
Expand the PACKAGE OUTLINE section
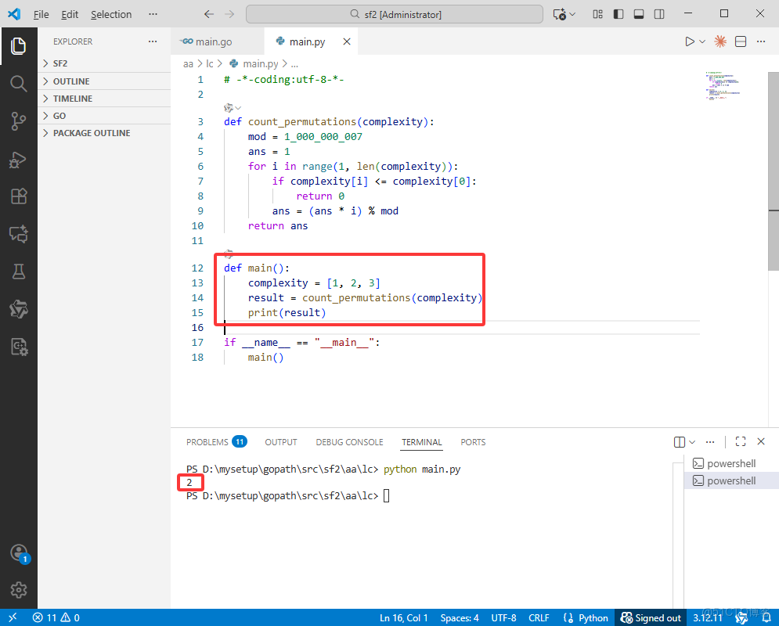[91, 133]
